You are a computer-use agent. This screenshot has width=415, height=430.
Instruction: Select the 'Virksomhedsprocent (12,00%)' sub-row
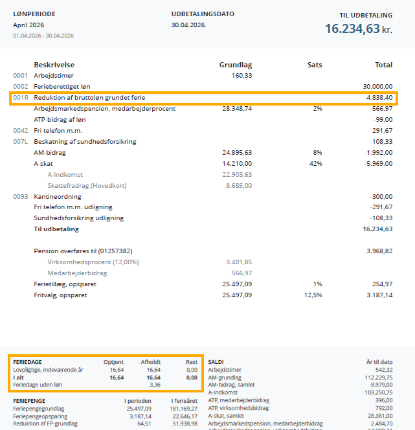tap(92, 262)
